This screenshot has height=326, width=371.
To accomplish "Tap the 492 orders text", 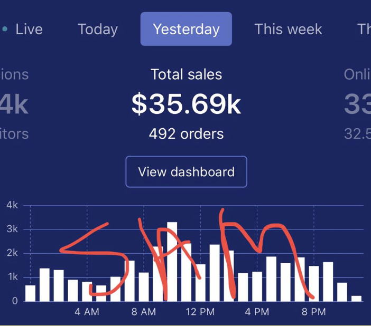I will (186, 134).
